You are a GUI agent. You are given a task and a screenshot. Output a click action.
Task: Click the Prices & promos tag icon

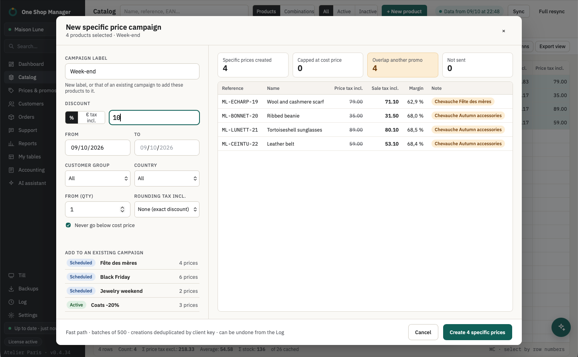coord(11,91)
